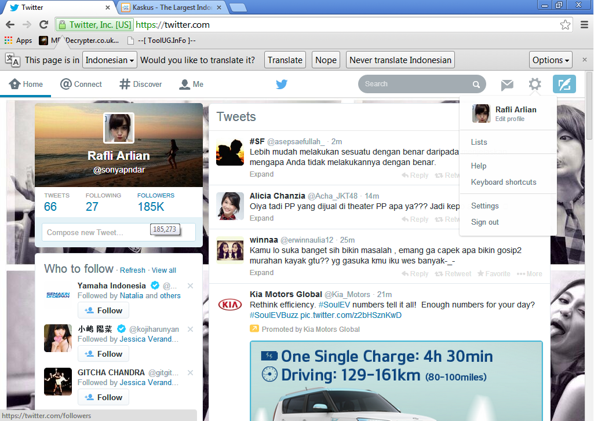
Task: Click the #SoulEV hashtag
Action: (334, 305)
